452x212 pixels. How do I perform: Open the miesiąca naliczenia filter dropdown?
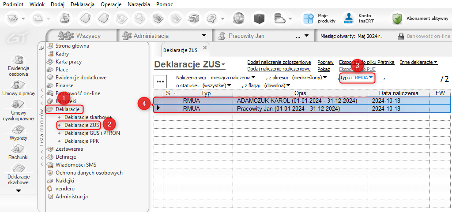tap(234, 78)
